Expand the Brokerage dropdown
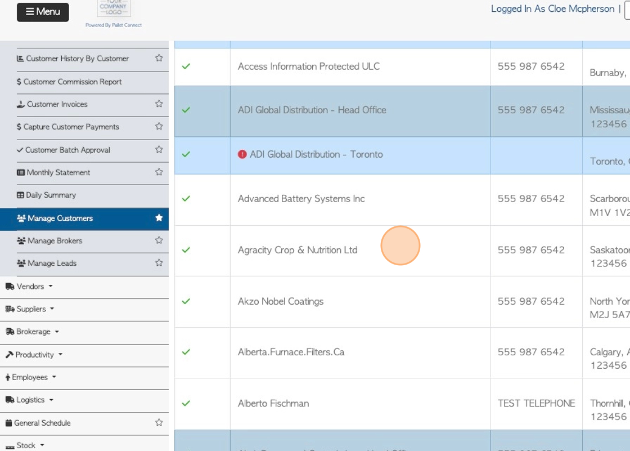The height and width of the screenshot is (451, 630). point(33,332)
